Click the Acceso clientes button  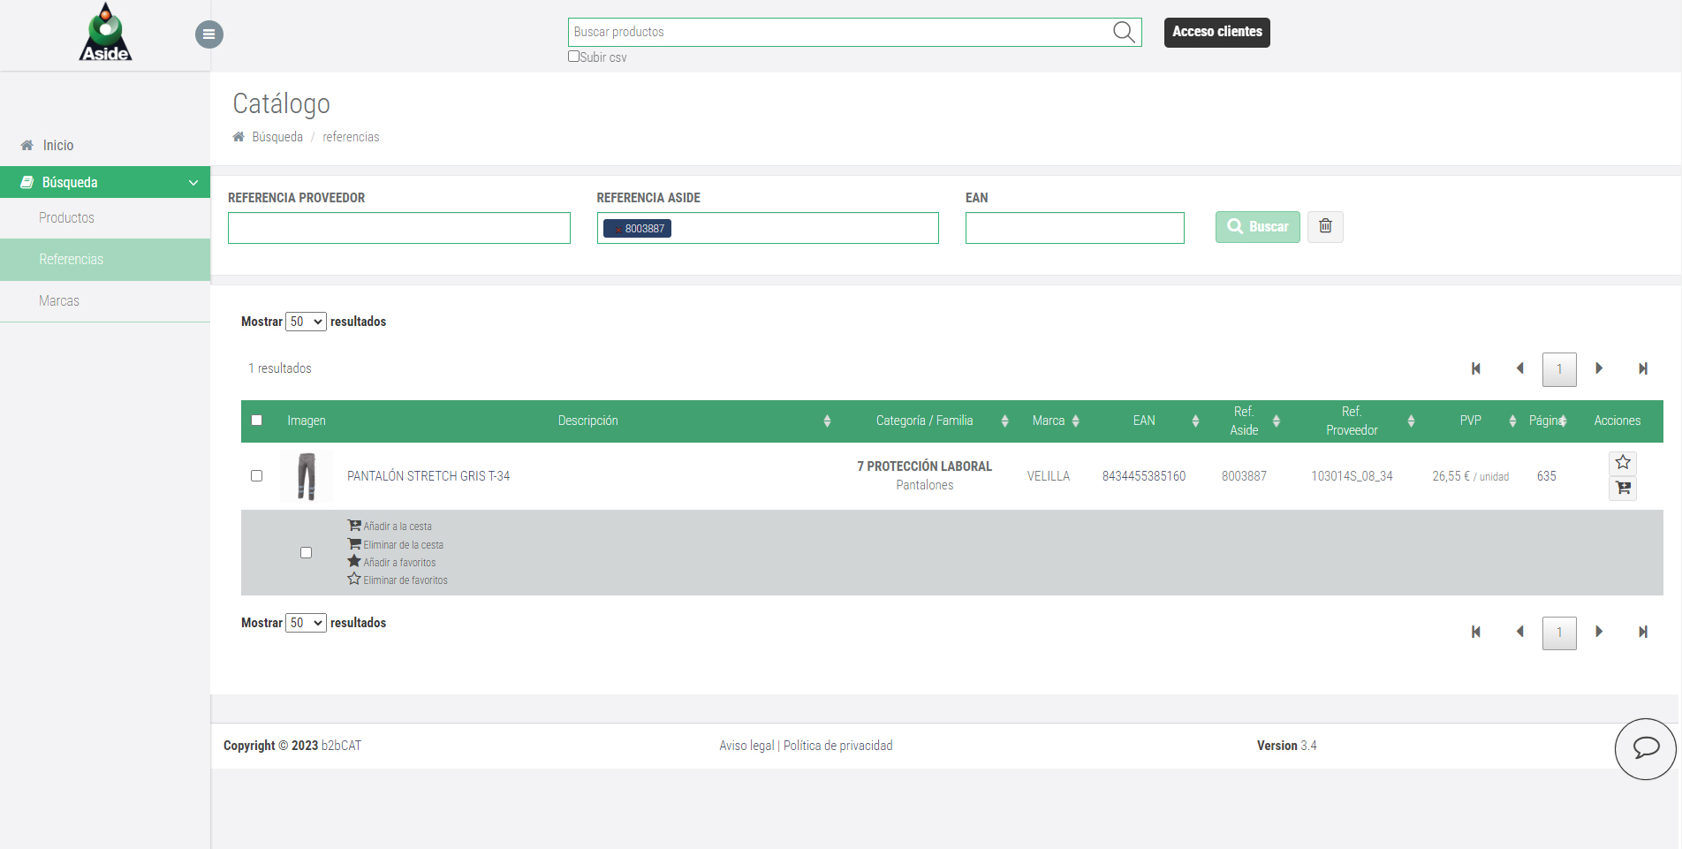click(1216, 33)
